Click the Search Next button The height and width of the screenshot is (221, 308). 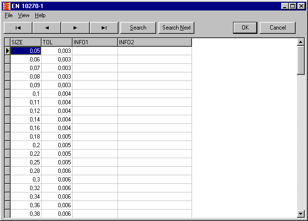tap(176, 28)
